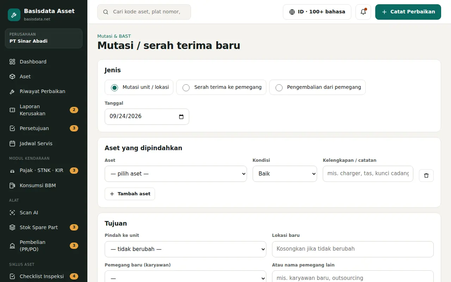Delete the asset row with trash icon

click(426, 176)
